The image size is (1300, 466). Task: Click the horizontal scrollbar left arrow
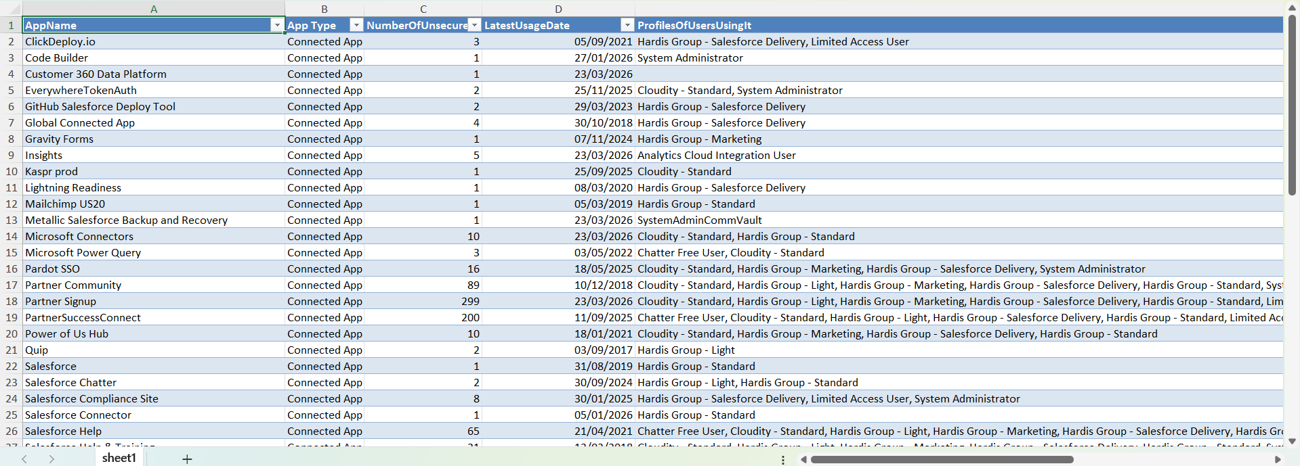point(803,459)
